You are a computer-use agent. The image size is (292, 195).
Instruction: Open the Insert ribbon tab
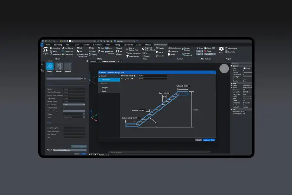(x=68, y=45)
